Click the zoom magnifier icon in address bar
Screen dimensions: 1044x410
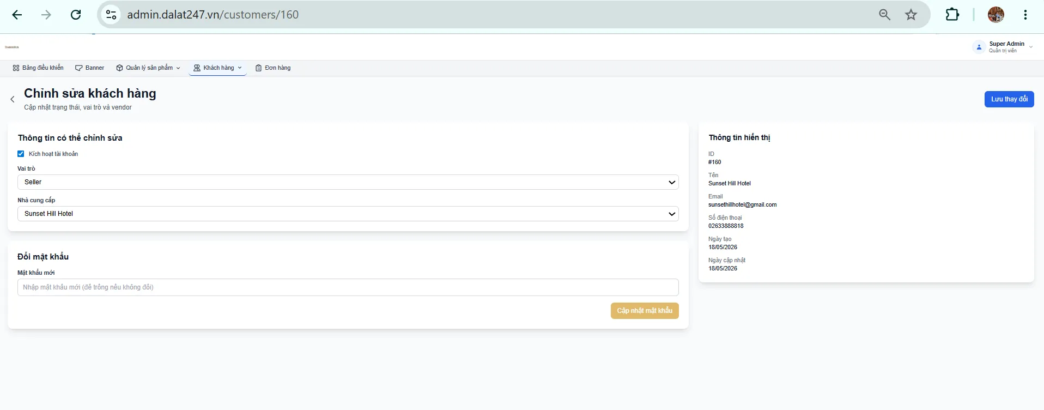tap(885, 15)
